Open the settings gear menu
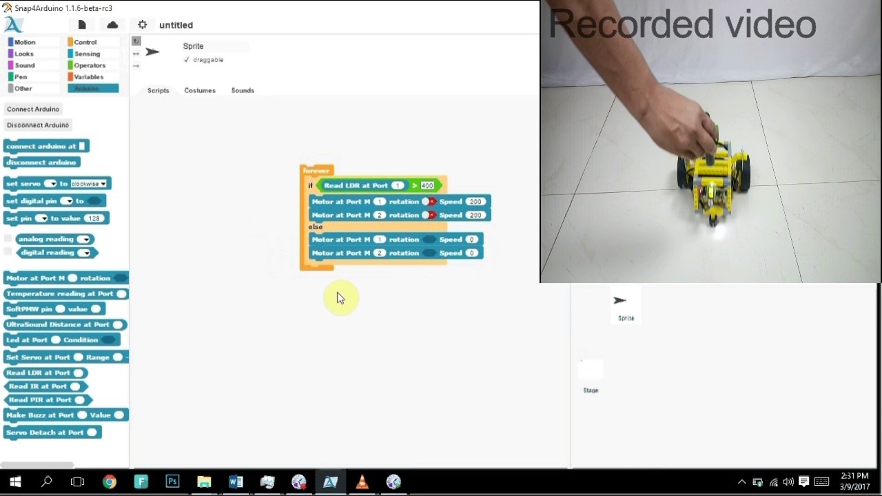 tap(143, 25)
